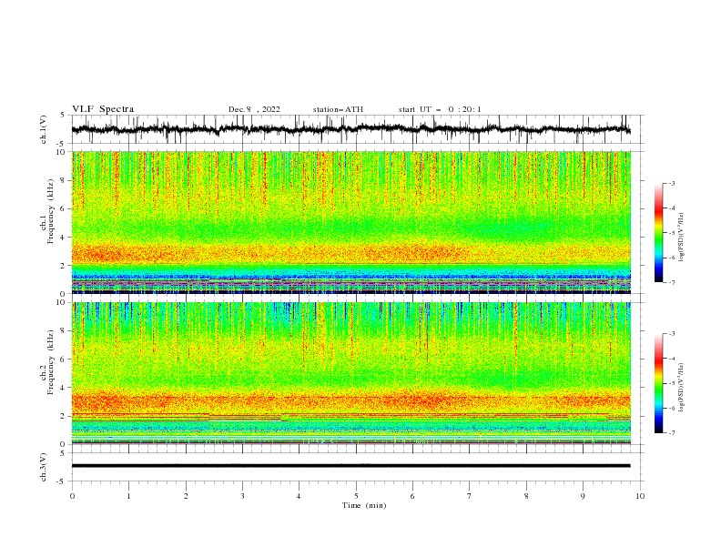This screenshot has height=557, width=721.
Task: Click the ch.2 "Frequency (kHz)" axis label
Action: point(50,362)
